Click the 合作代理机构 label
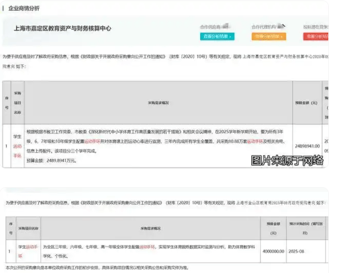The width and height of the screenshot is (341, 273). coord(264,27)
